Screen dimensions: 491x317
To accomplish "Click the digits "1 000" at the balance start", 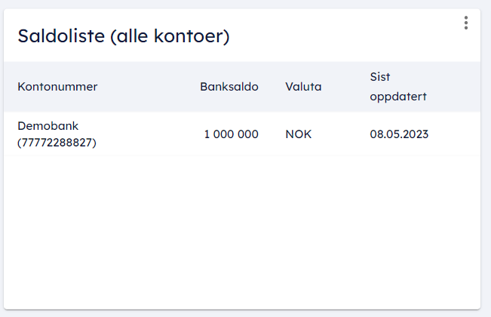I will coord(219,134).
